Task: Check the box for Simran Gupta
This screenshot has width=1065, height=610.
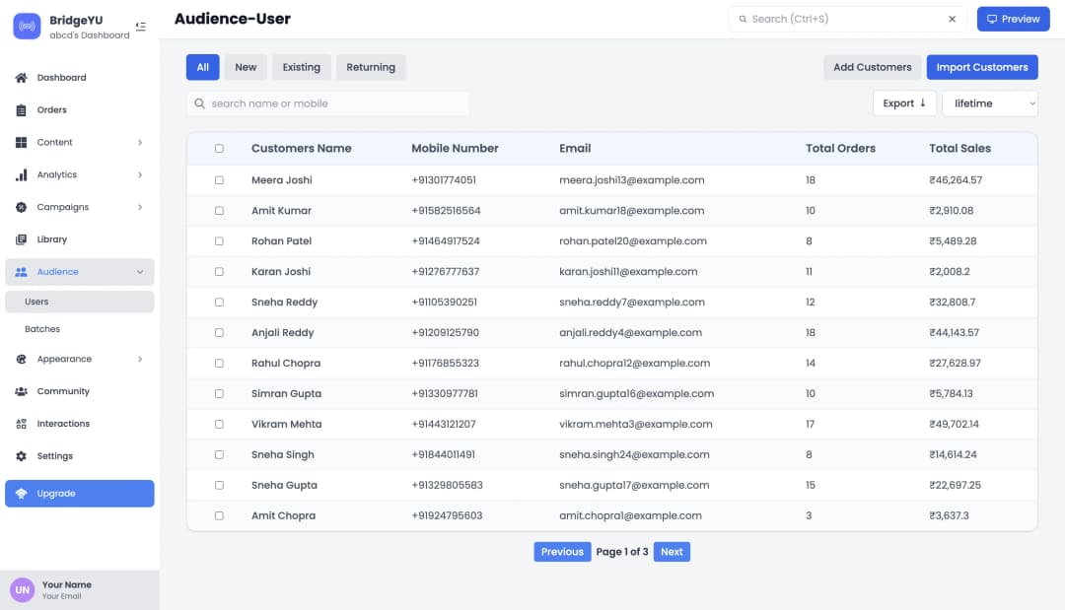Action: tap(219, 394)
